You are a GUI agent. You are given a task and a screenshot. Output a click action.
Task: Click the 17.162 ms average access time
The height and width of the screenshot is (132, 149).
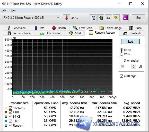[76, 112]
